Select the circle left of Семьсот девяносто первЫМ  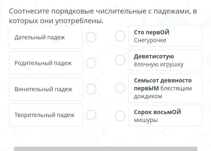tap(120, 88)
